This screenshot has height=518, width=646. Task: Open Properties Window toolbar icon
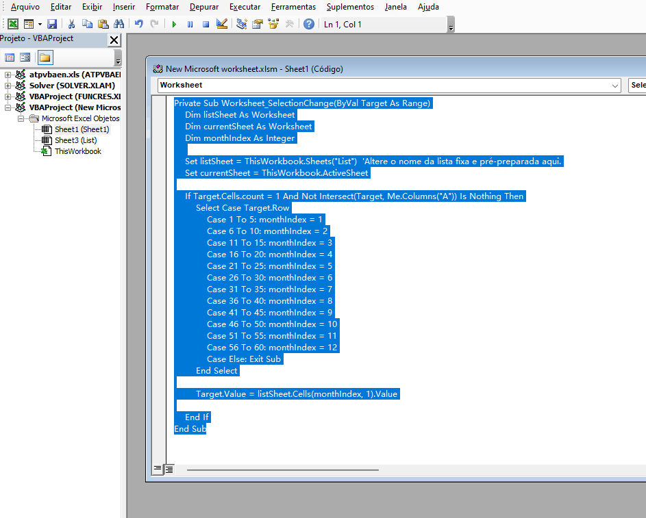[x=258, y=24]
